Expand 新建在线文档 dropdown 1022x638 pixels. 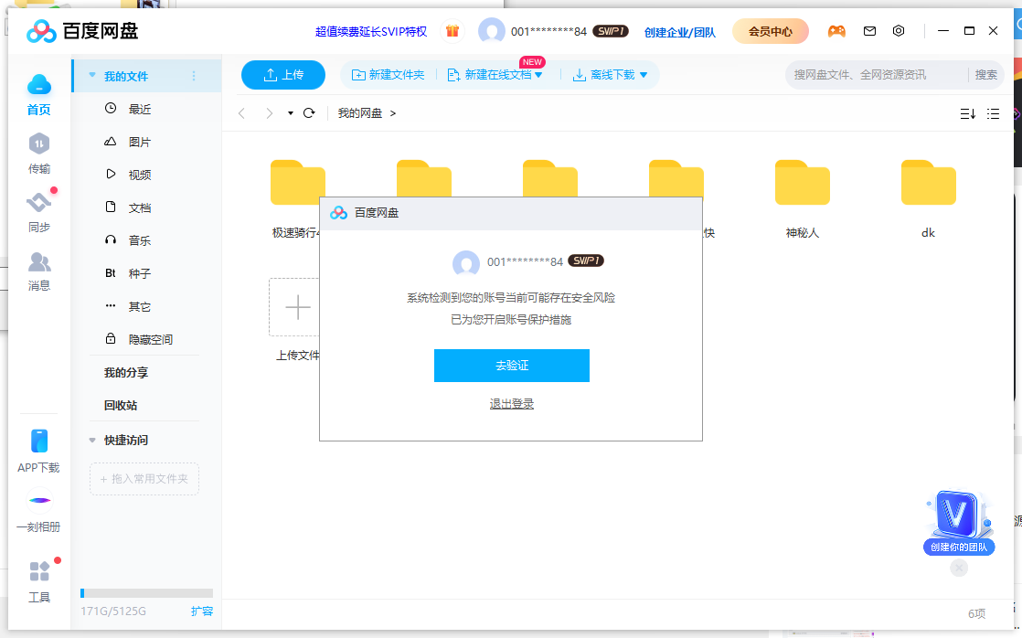(x=538, y=75)
